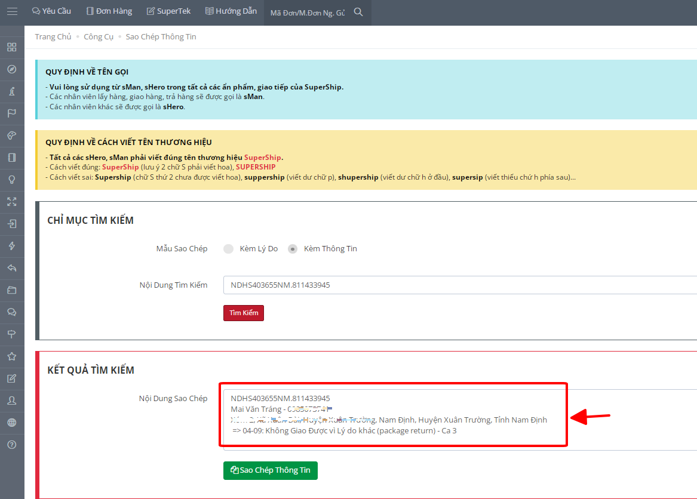The width and height of the screenshot is (697, 499).
Task: Click the edit note icon in sidebar
Action: pyautogui.click(x=12, y=378)
